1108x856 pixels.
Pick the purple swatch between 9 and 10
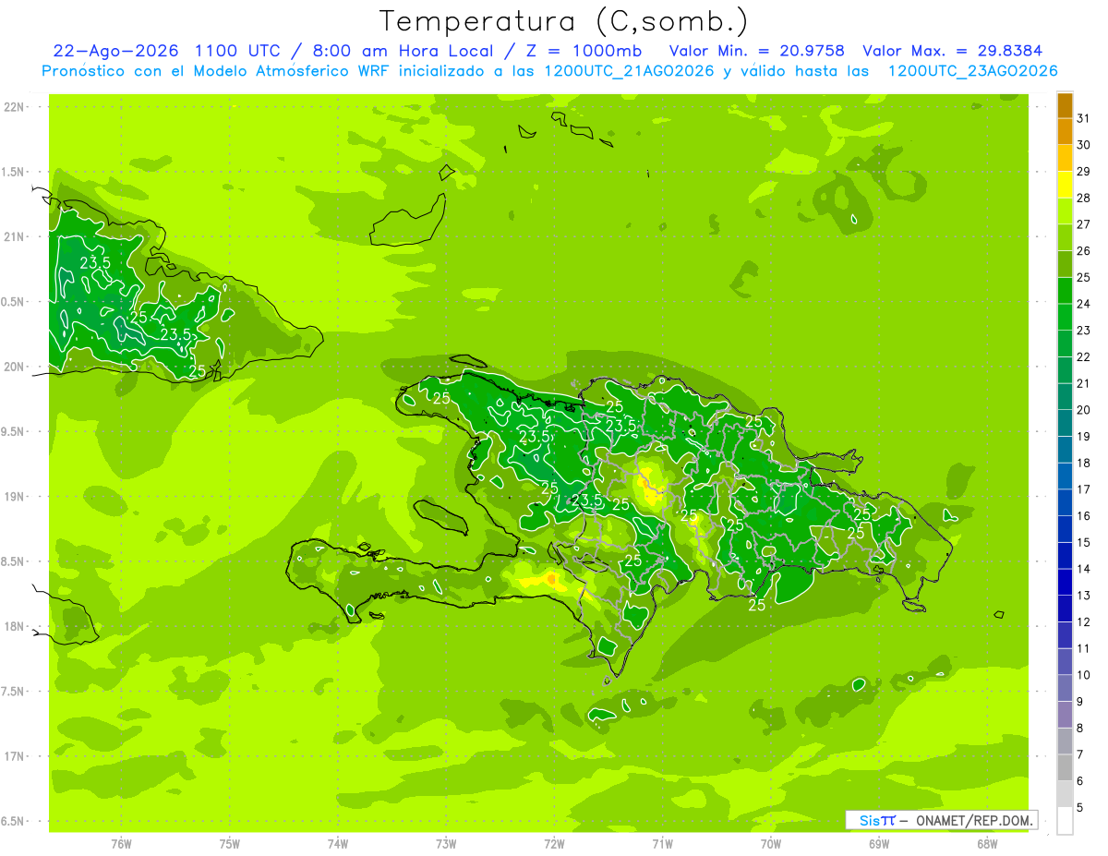tap(1065, 689)
